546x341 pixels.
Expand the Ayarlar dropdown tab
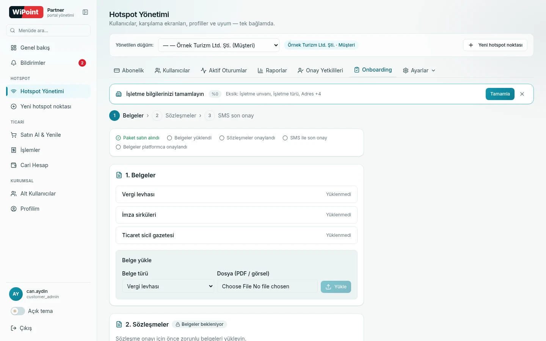[x=419, y=70]
